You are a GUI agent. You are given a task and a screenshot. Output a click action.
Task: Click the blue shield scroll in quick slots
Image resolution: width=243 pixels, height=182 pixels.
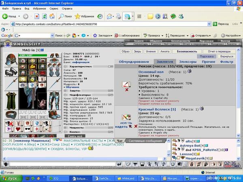37,123
